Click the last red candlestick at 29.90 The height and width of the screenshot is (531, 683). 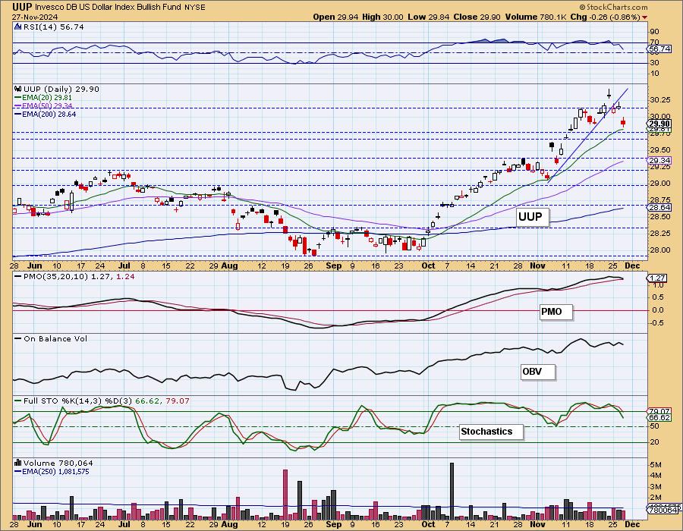623,122
